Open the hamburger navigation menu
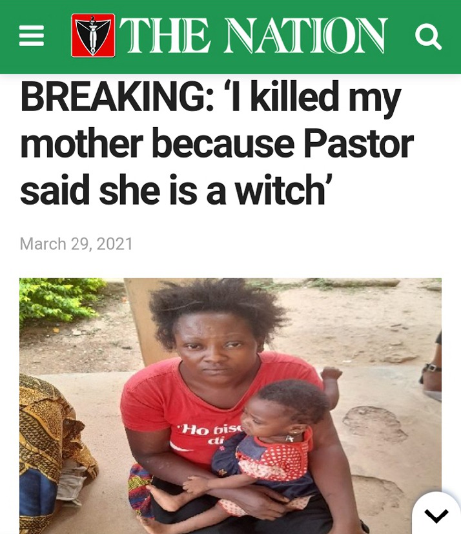This screenshot has width=461, height=534. point(32,36)
